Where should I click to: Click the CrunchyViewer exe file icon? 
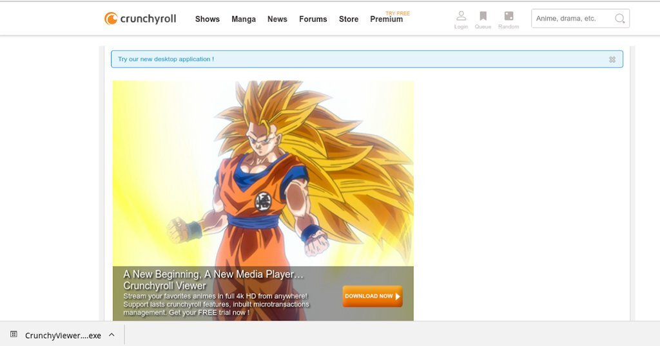[14, 334]
